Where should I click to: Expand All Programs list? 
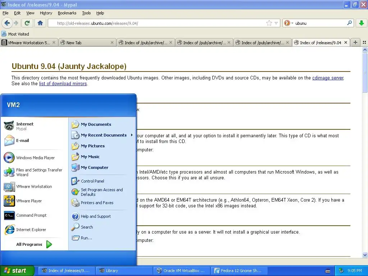pyautogui.click(x=34, y=244)
